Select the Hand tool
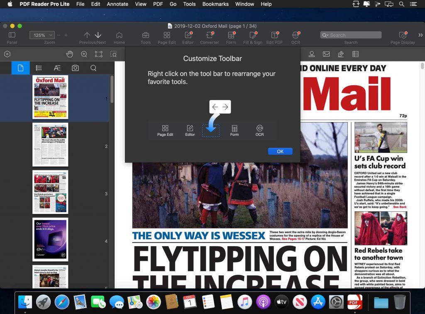425x314 pixels. tap(70, 54)
